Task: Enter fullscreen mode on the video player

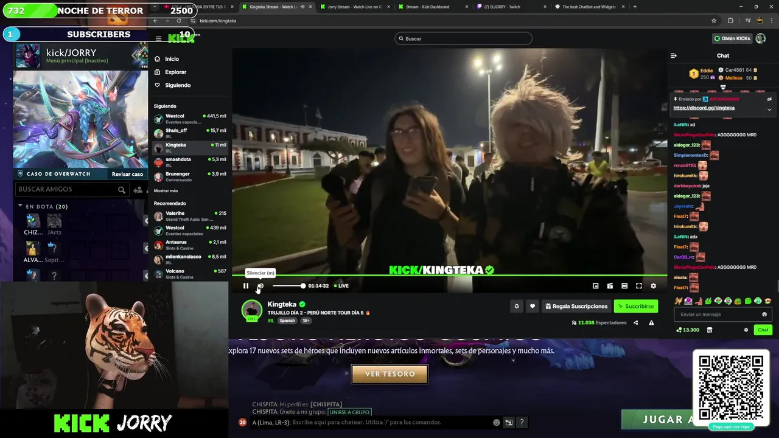Action: pos(639,286)
